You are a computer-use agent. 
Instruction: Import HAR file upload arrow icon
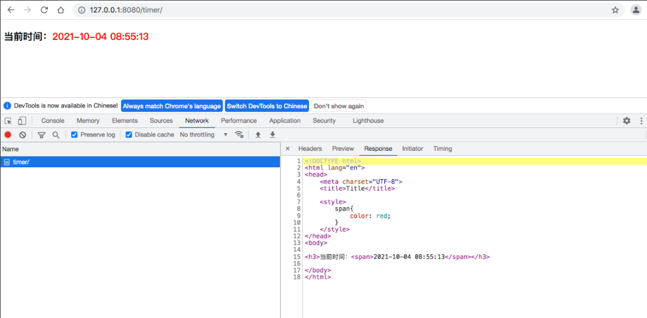pyautogui.click(x=258, y=135)
